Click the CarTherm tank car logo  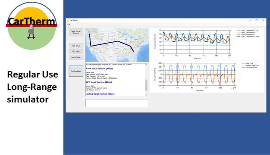(31, 26)
